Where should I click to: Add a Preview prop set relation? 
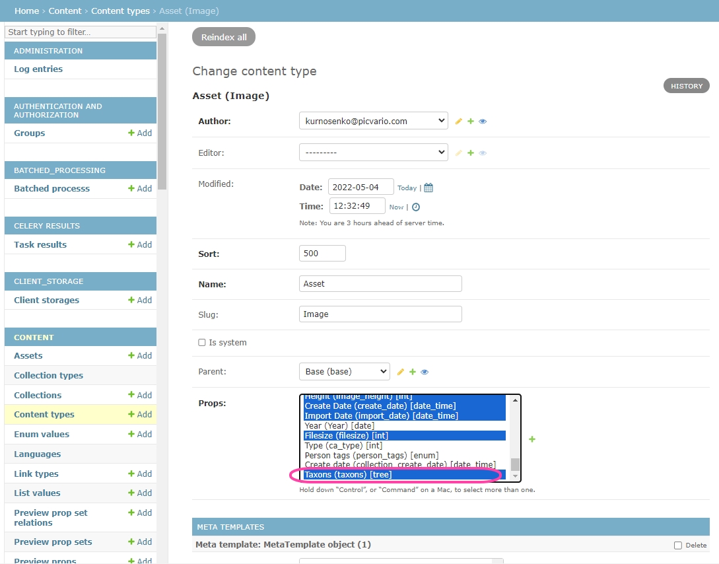point(140,512)
